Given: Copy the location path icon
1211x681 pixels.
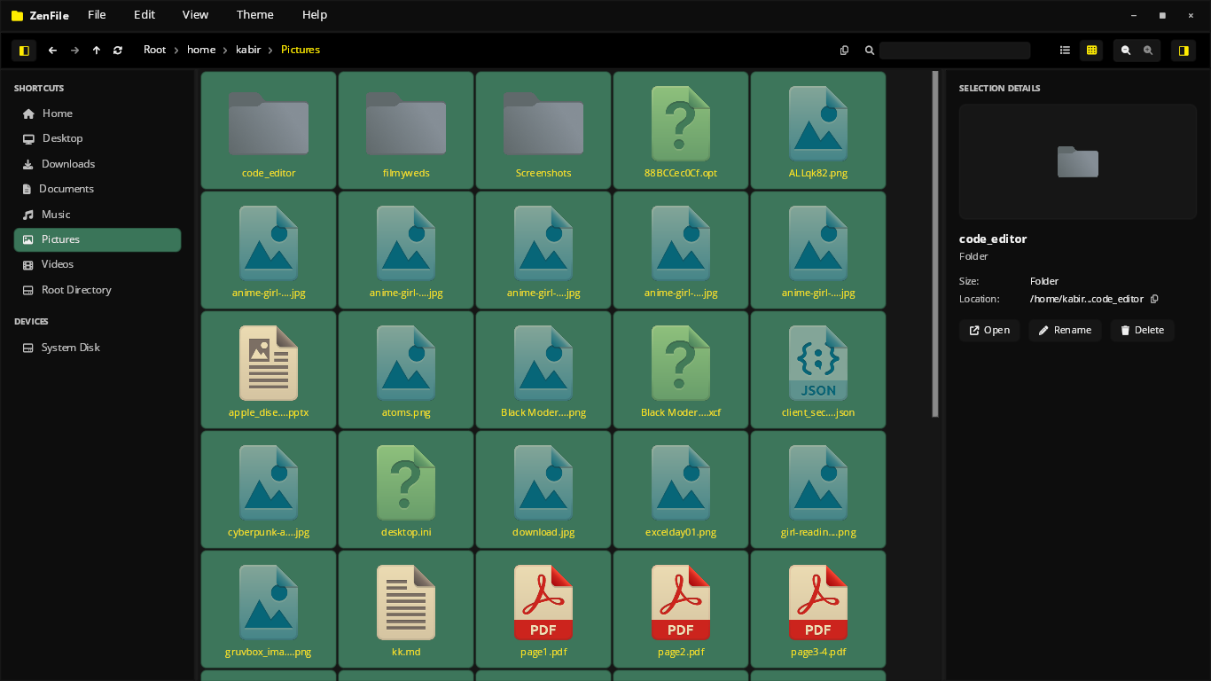Looking at the screenshot, I should tap(1154, 300).
